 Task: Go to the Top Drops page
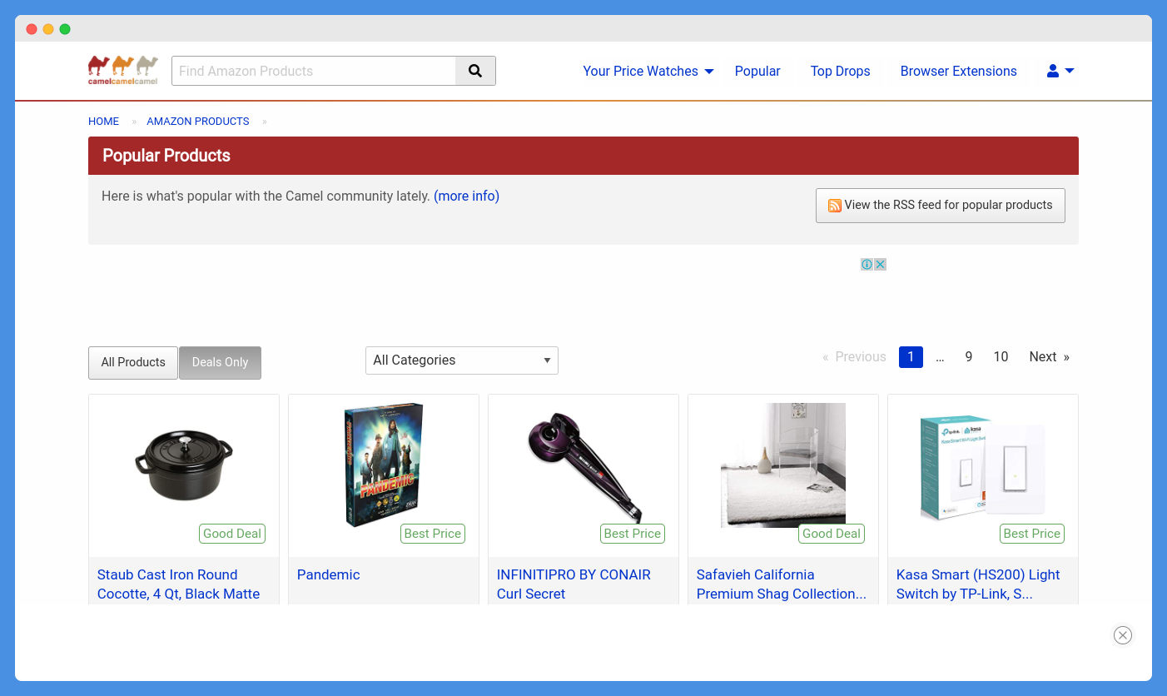pos(840,71)
